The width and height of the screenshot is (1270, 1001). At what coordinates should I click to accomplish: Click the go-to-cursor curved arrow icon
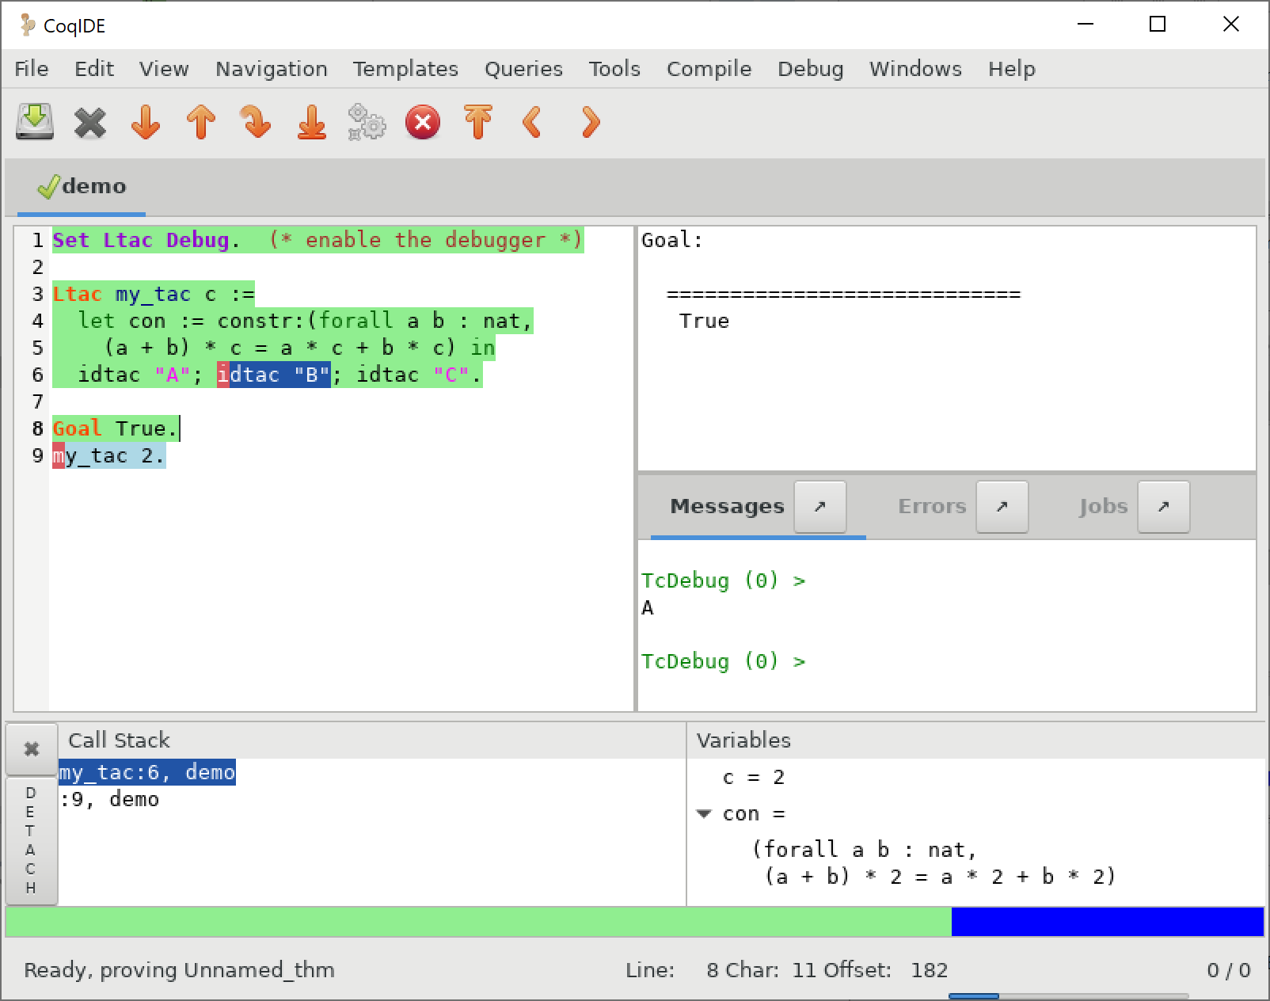[256, 123]
